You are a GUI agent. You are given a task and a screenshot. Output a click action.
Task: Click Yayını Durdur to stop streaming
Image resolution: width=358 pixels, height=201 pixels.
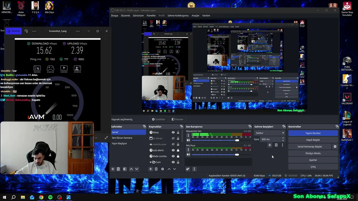pos(313,133)
